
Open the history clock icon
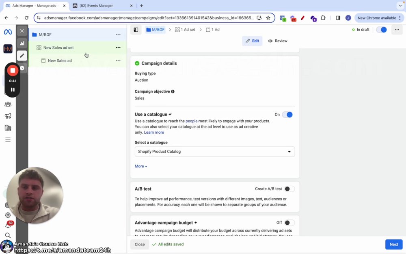pos(22,68)
